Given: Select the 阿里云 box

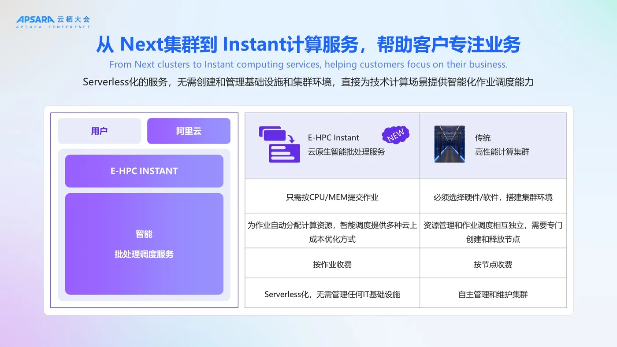Looking at the screenshot, I should (x=189, y=131).
